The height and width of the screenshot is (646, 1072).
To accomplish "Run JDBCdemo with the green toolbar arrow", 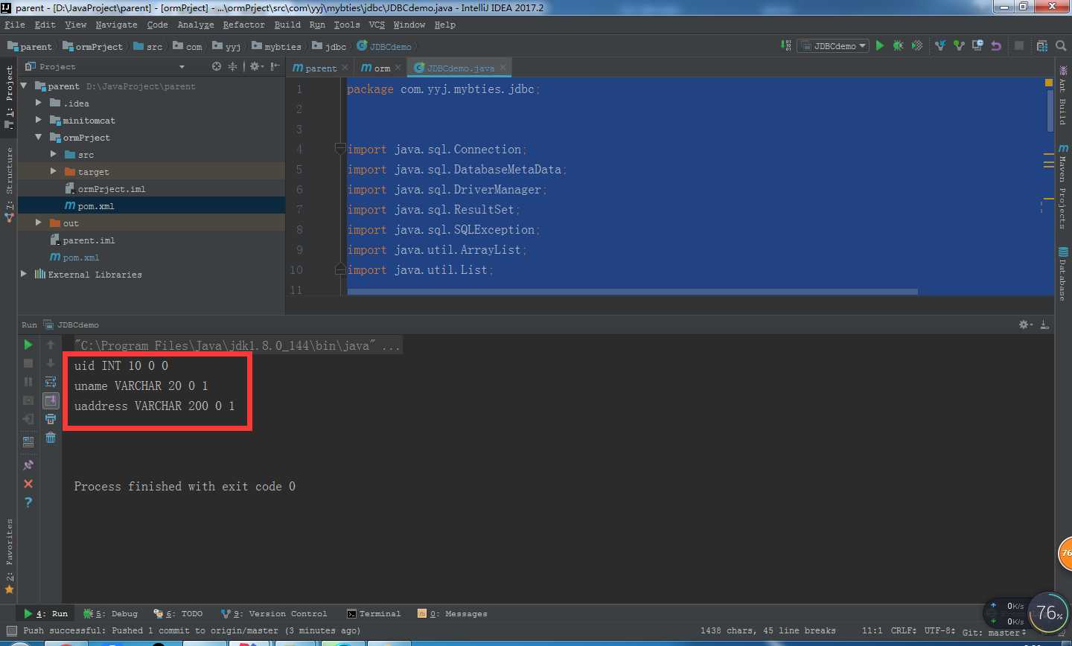I will pyautogui.click(x=880, y=46).
